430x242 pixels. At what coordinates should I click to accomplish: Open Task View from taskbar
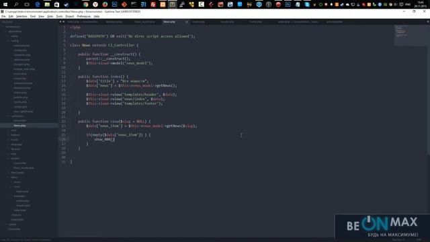tap(27, 5)
